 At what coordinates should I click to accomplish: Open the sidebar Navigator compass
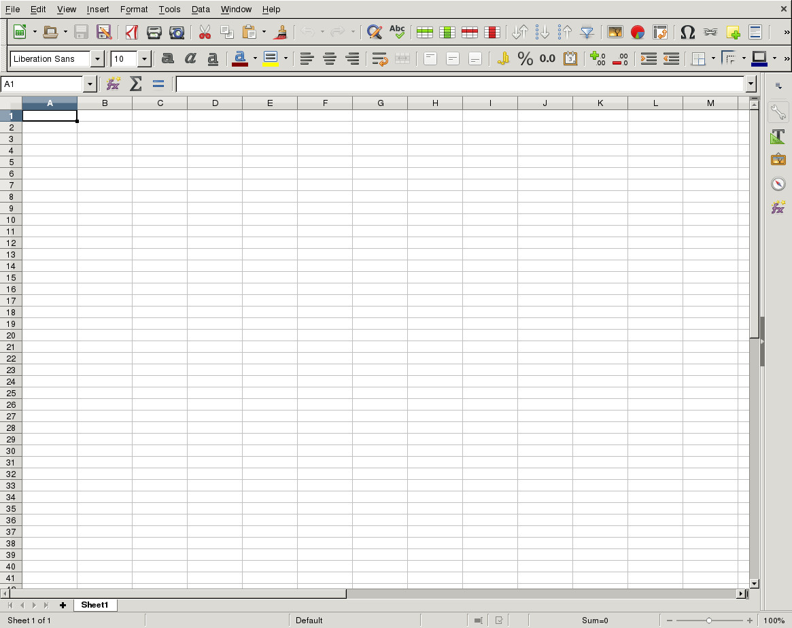[778, 184]
